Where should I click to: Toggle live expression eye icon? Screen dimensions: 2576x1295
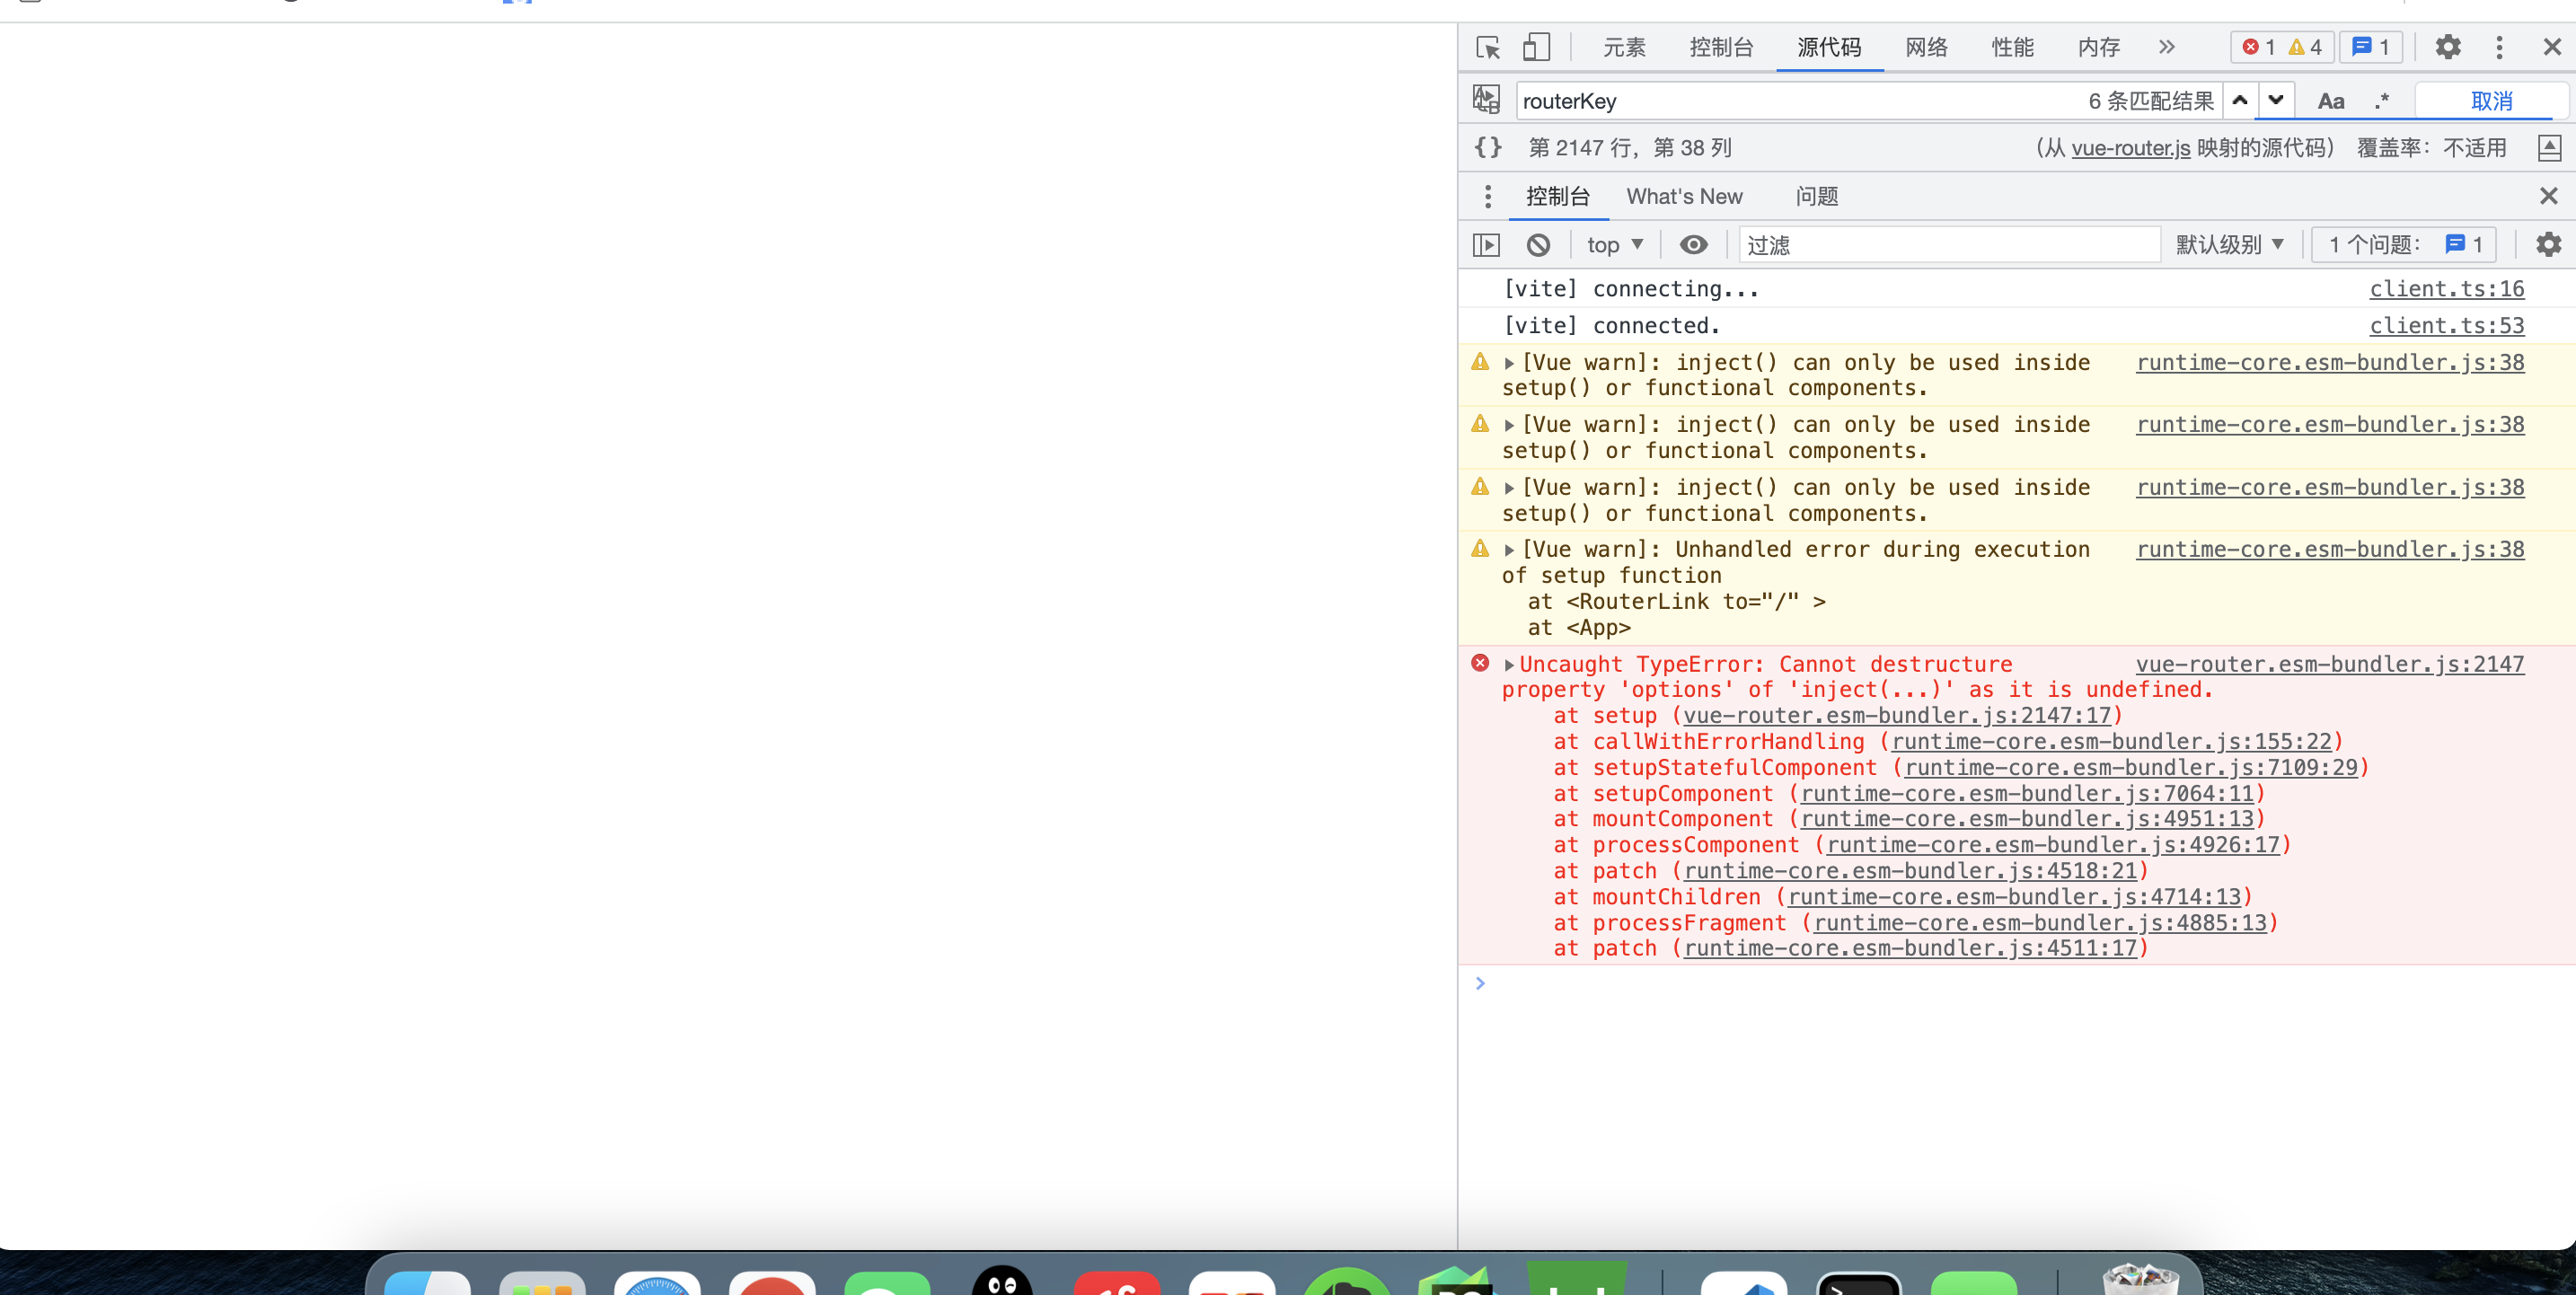point(1693,245)
